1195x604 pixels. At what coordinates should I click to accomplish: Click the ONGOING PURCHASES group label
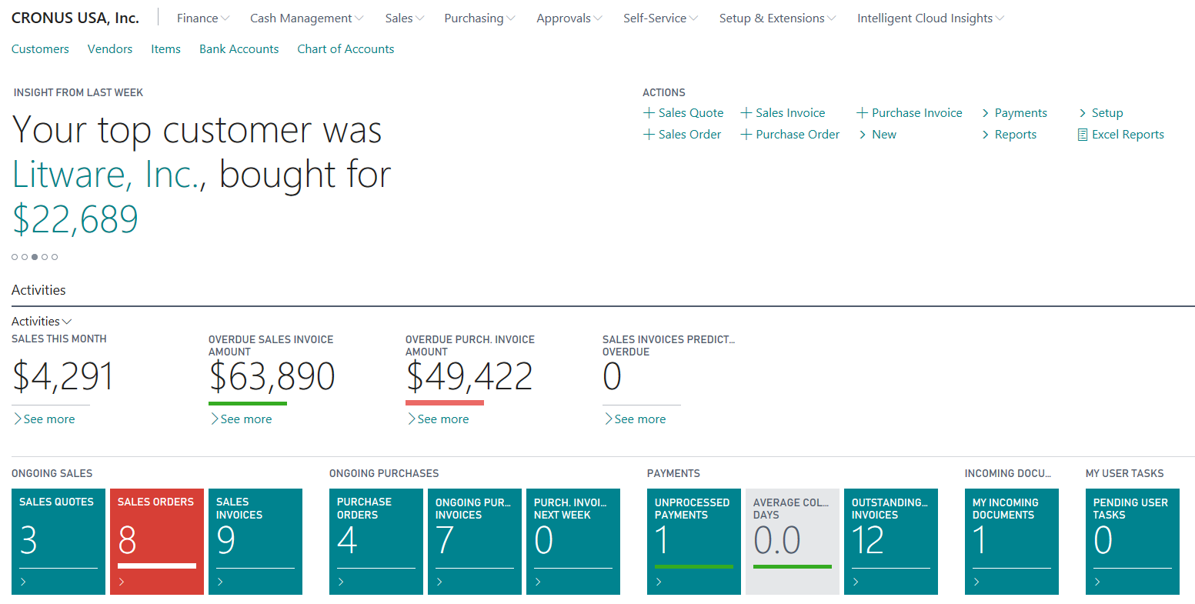pyautogui.click(x=384, y=473)
